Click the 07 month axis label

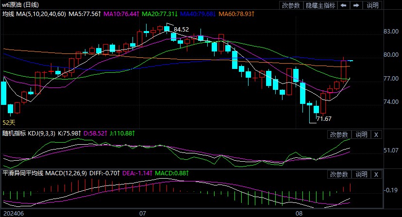143,214
